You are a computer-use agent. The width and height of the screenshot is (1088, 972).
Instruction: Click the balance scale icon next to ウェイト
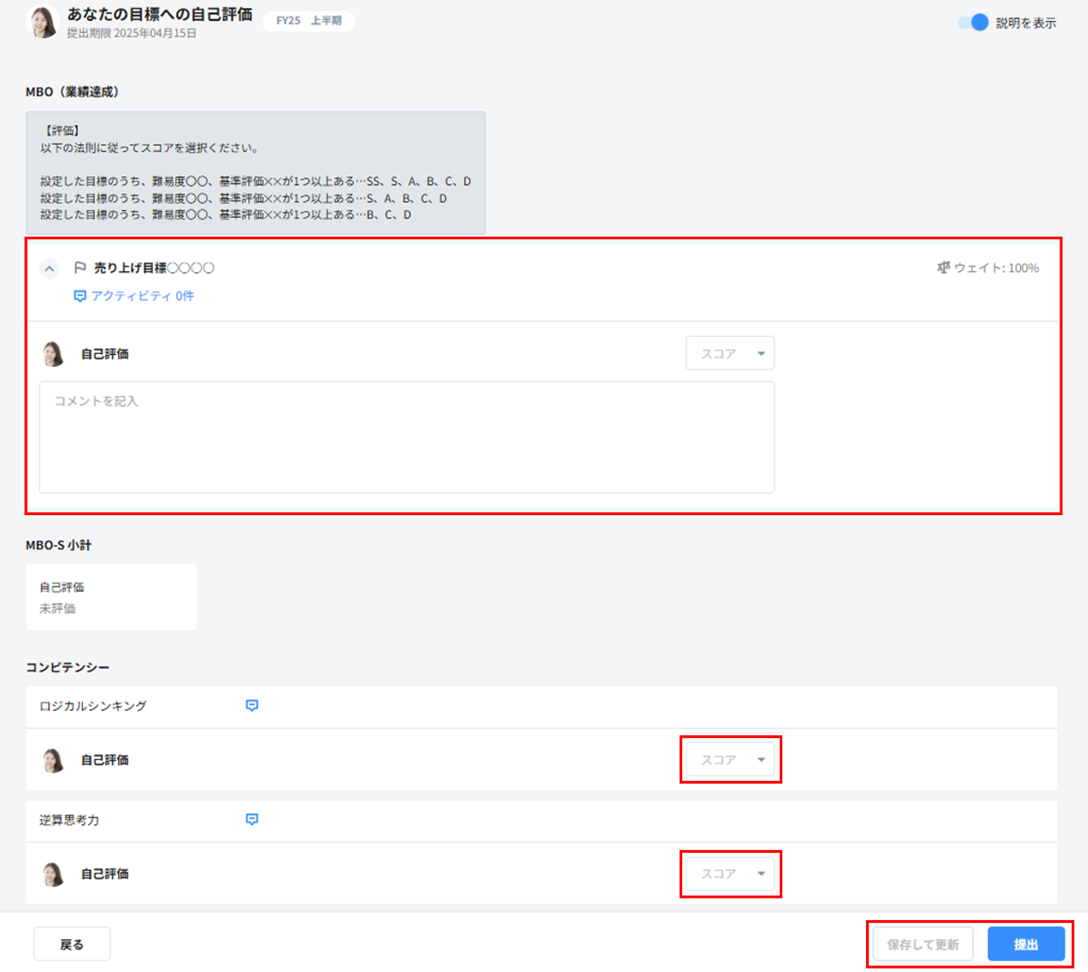point(943,268)
